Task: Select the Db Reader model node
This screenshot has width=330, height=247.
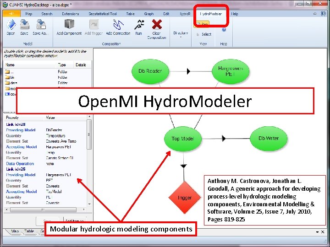Action: 150,71
